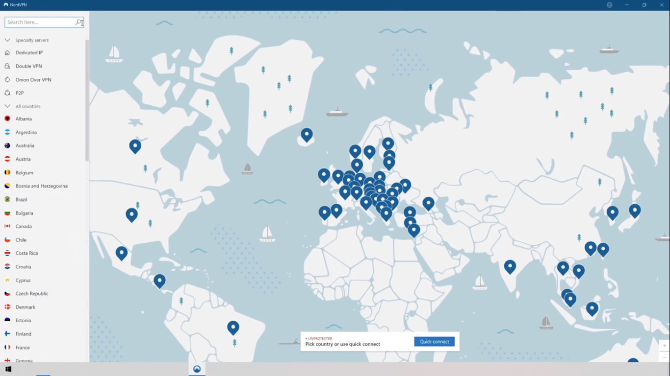The height and width of the screenshot is (376, 670).
Task: Pick France from the country list
Action: [23, 348]
